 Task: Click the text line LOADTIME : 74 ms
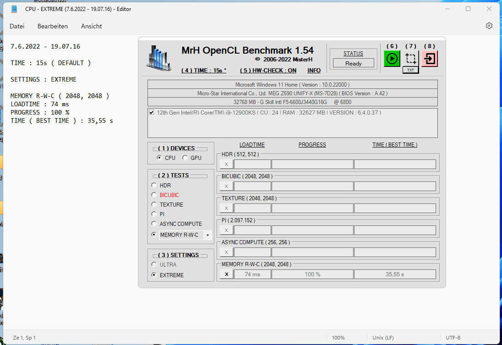(40, 104)
